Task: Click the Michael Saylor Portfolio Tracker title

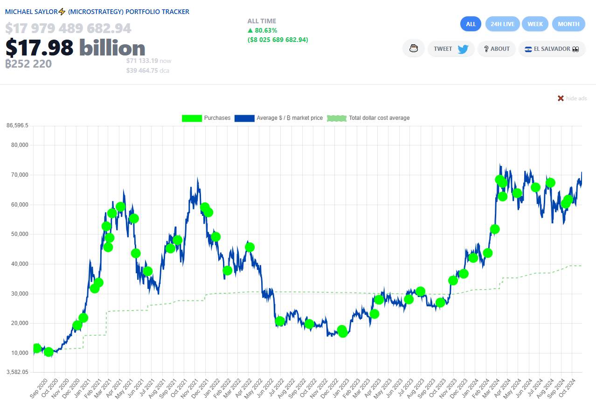Action: 97,12
